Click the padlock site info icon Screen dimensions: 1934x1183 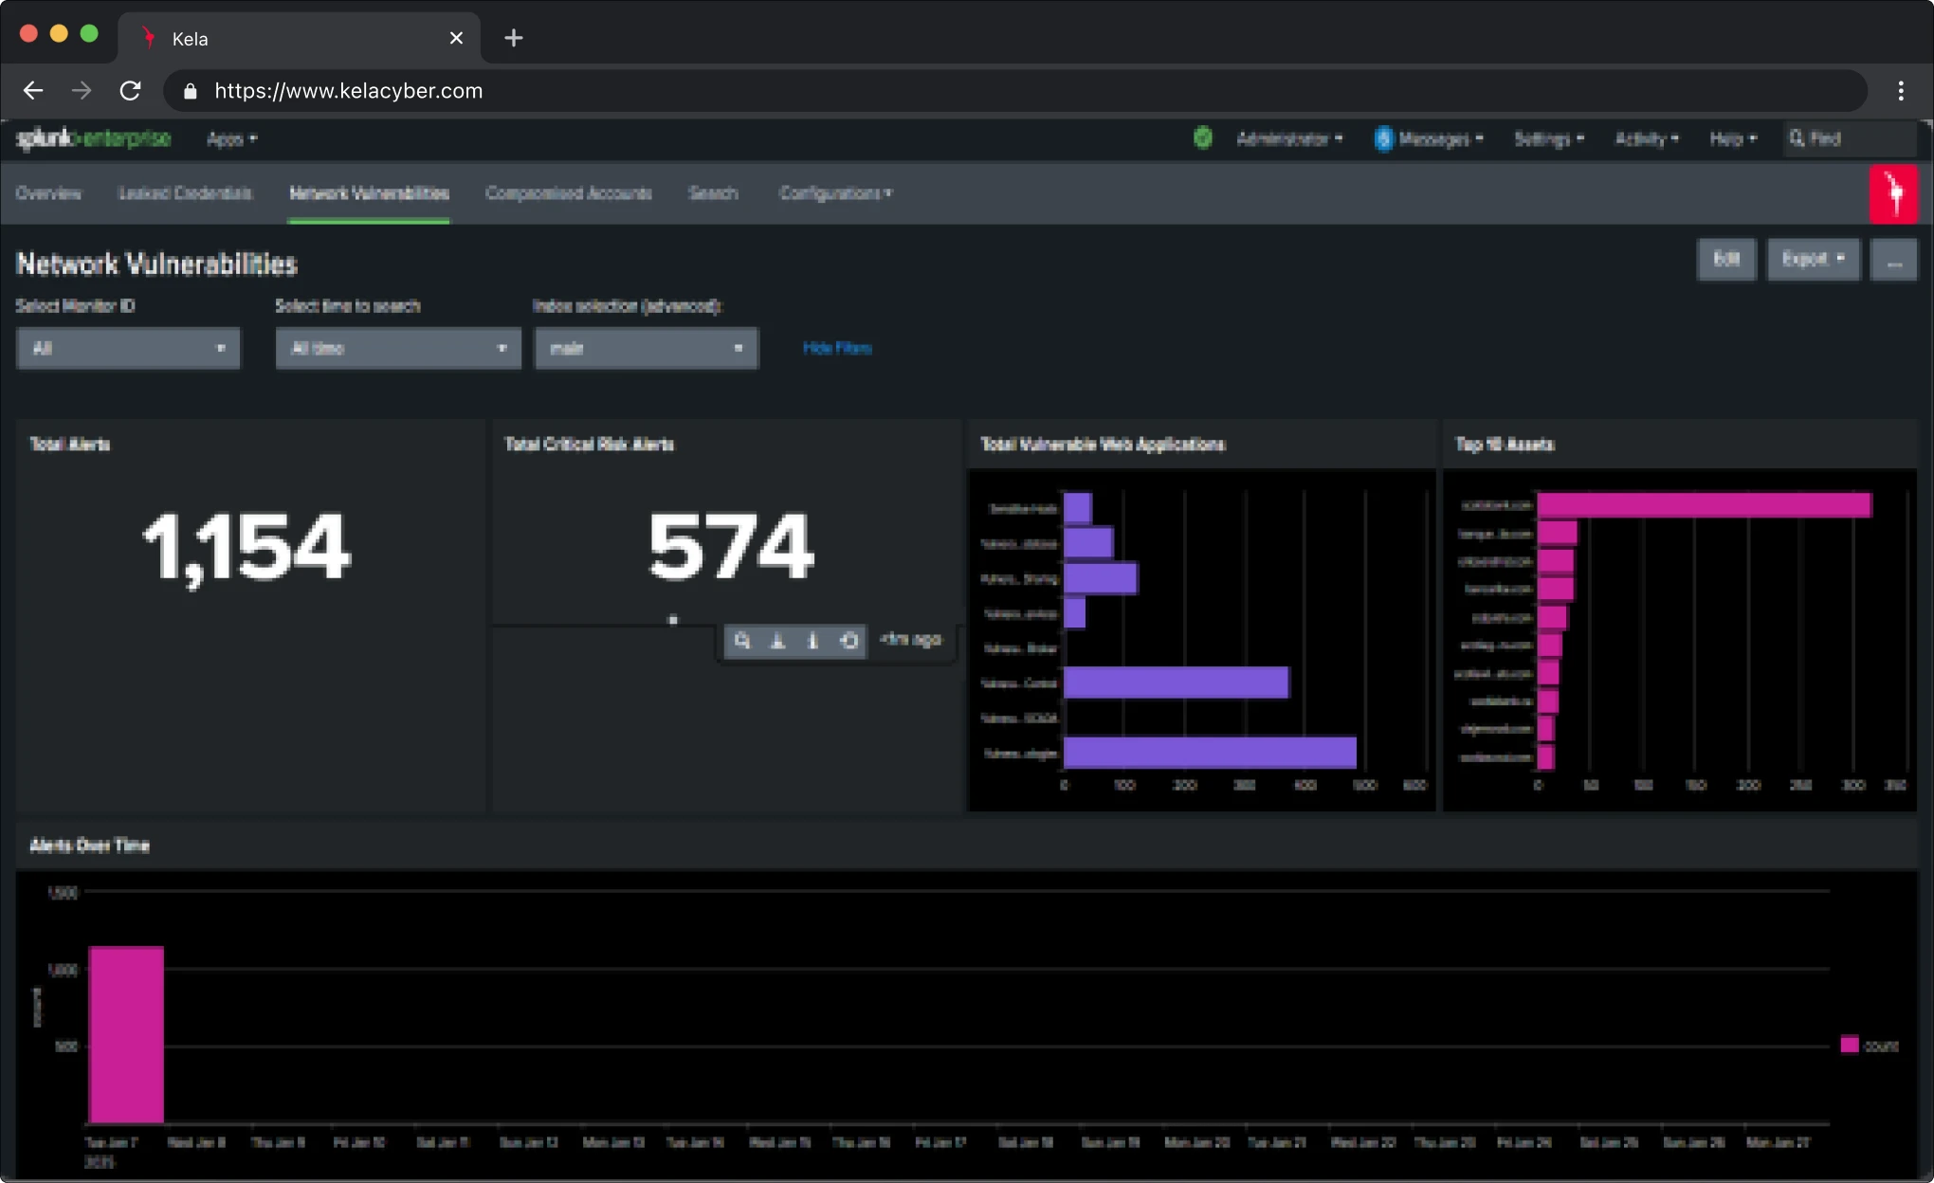190,91
